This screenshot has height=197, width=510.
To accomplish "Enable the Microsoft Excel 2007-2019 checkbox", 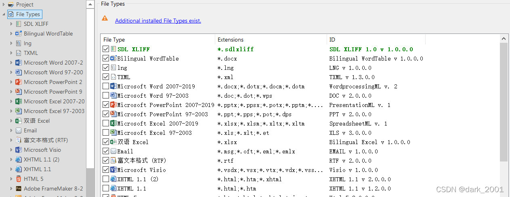I will [106, 124].
